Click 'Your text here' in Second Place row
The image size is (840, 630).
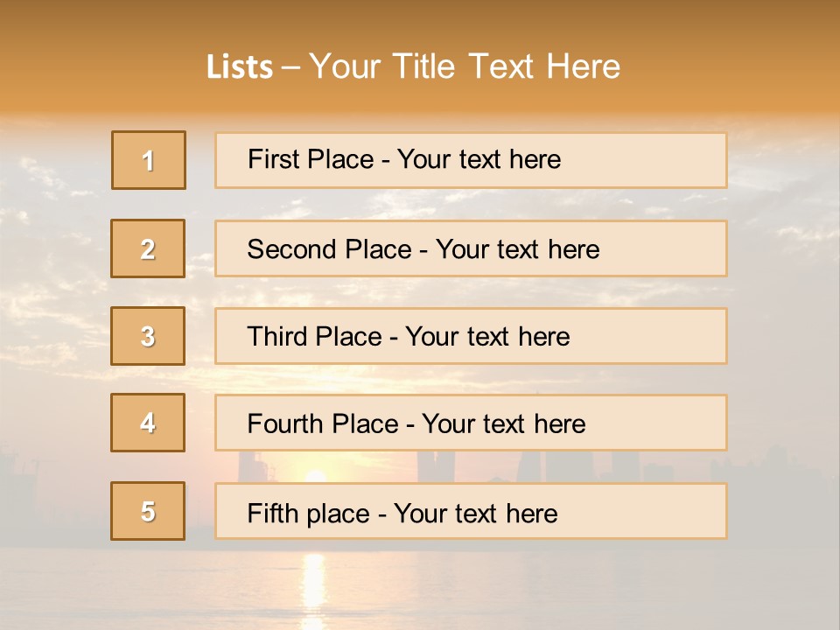click(x=517, y=249)
